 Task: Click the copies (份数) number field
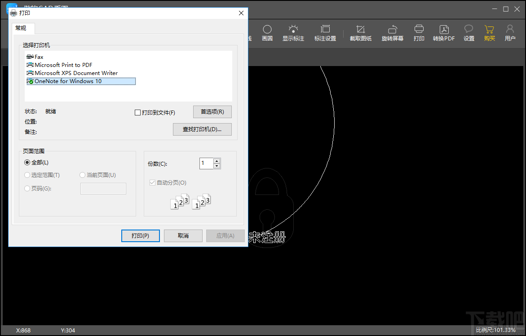(x=206, y=164)
